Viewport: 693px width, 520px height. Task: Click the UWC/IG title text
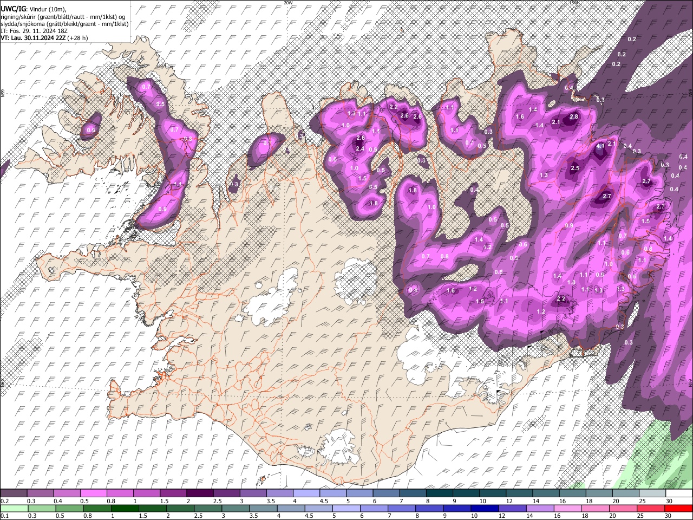(x=13, y=9)
